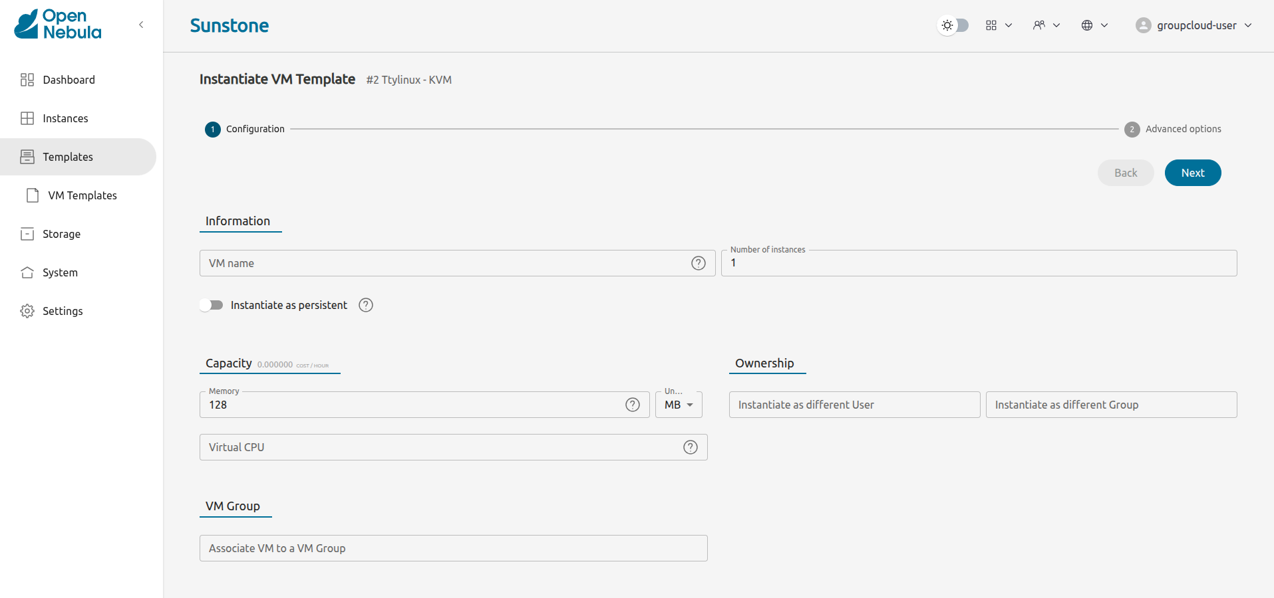Click the grid view icon in the top bar
Screen dimensions: 1274x598
[x=991, y=25]
